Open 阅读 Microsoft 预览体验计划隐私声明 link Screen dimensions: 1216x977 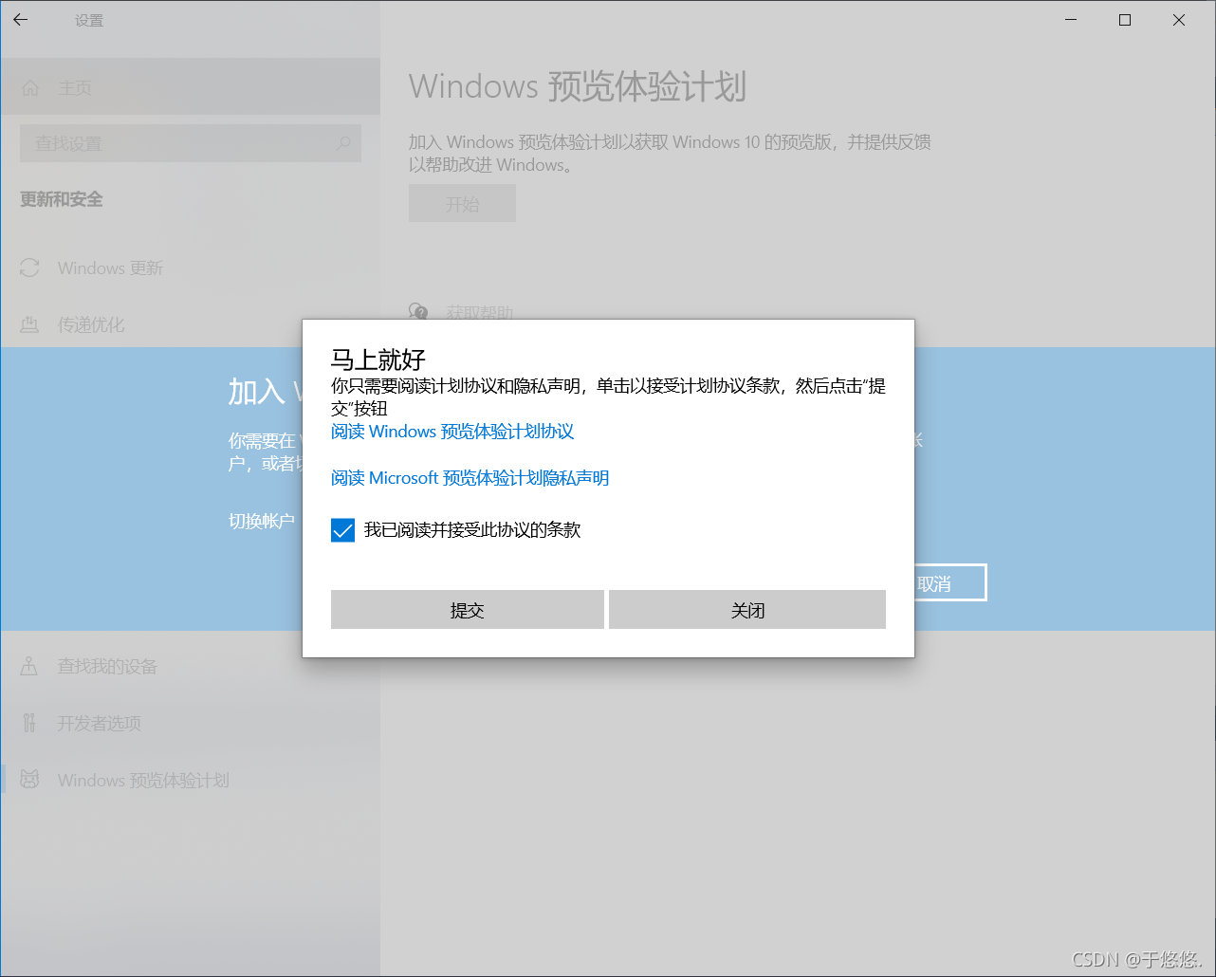470,478
